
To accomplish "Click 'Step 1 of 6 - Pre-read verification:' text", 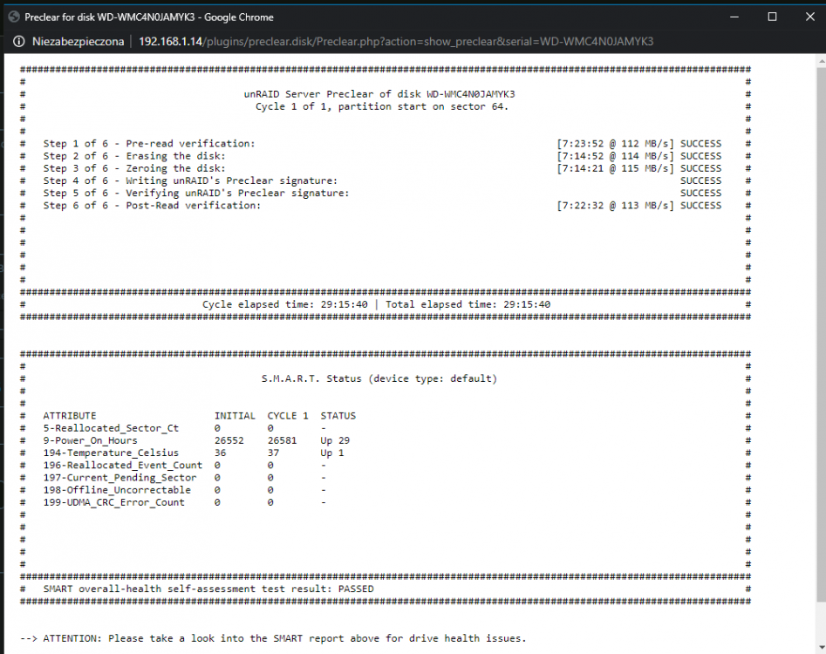I will click(x=149, y=144).
